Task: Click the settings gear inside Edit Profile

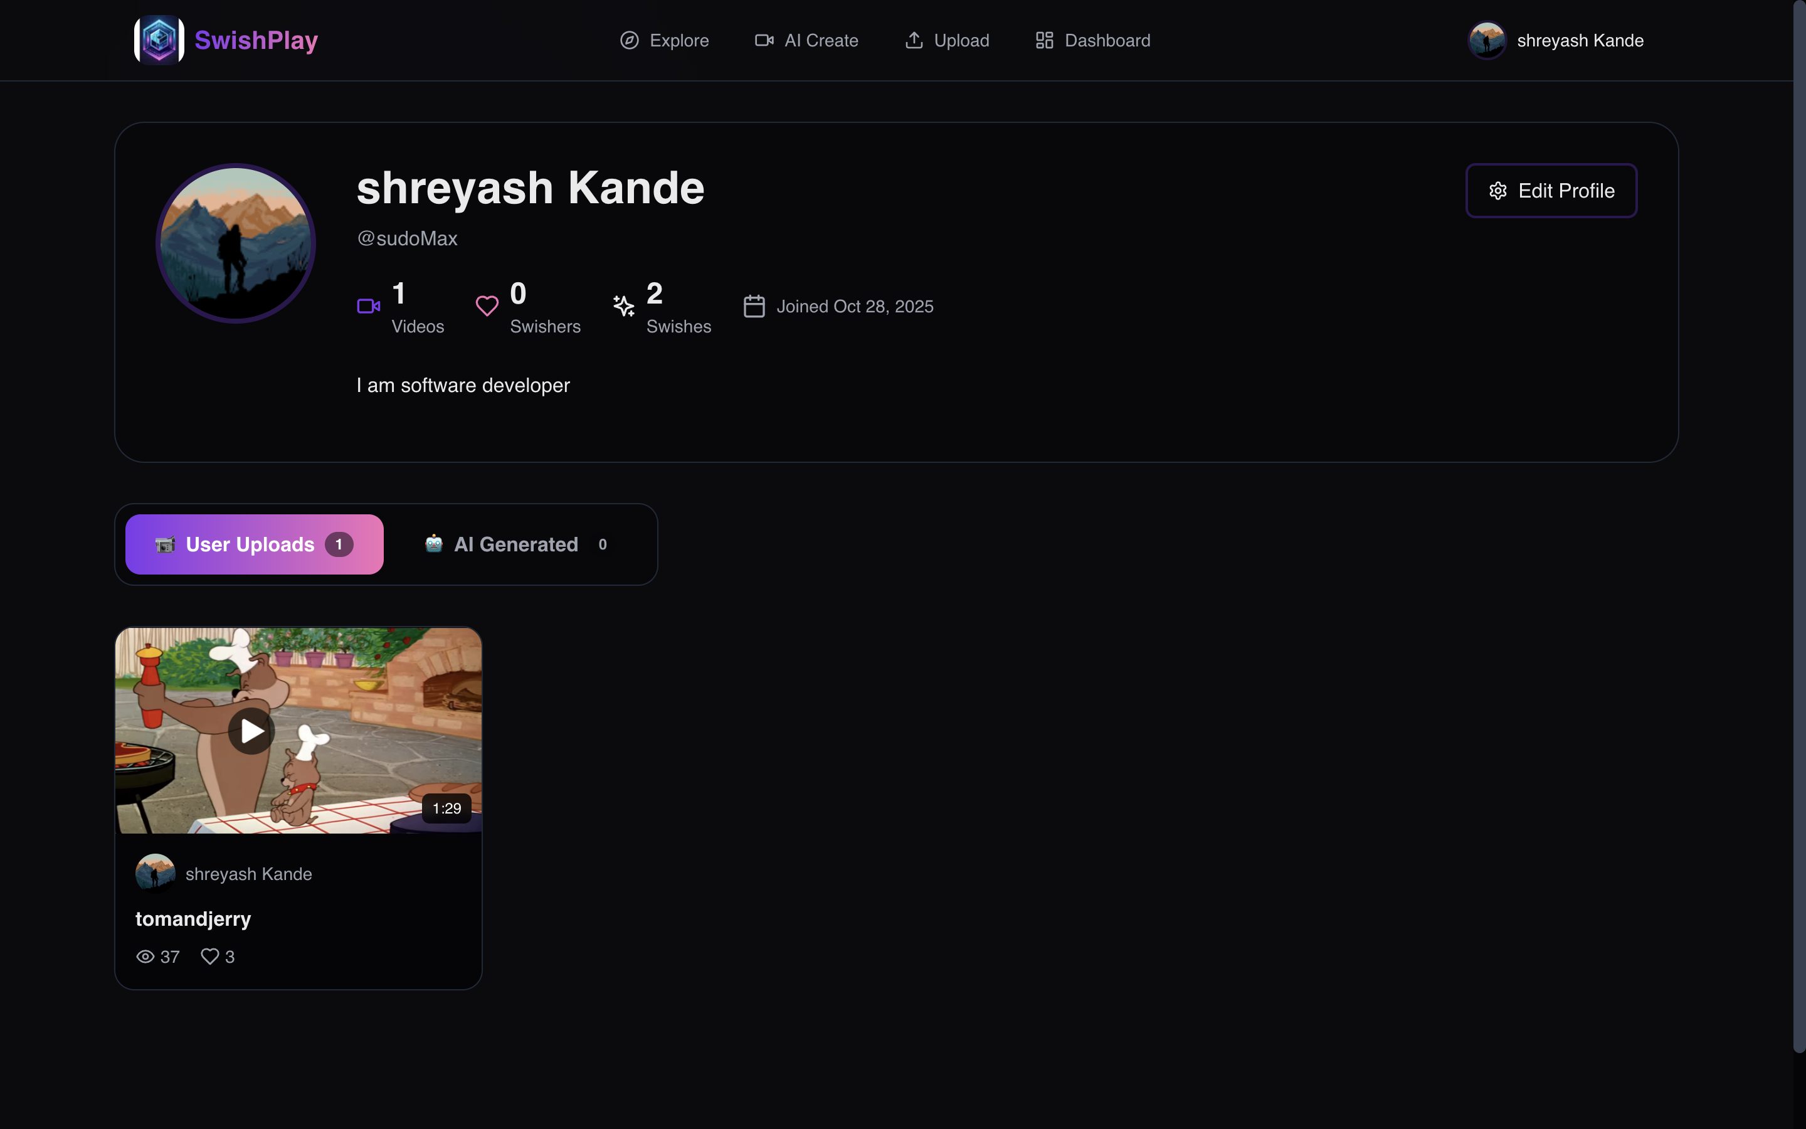Action: tap(1499, 191)
